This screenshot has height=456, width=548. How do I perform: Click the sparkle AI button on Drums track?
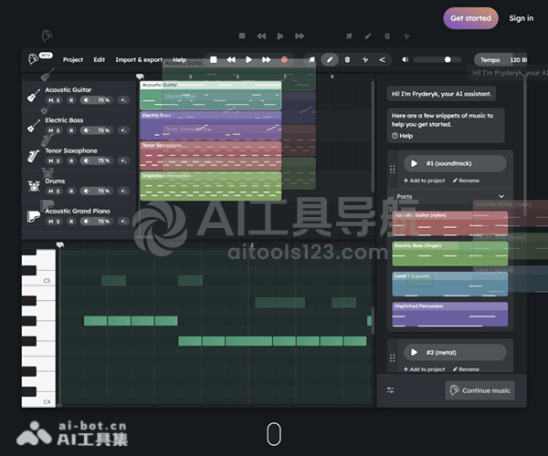[x=123, y=191]
